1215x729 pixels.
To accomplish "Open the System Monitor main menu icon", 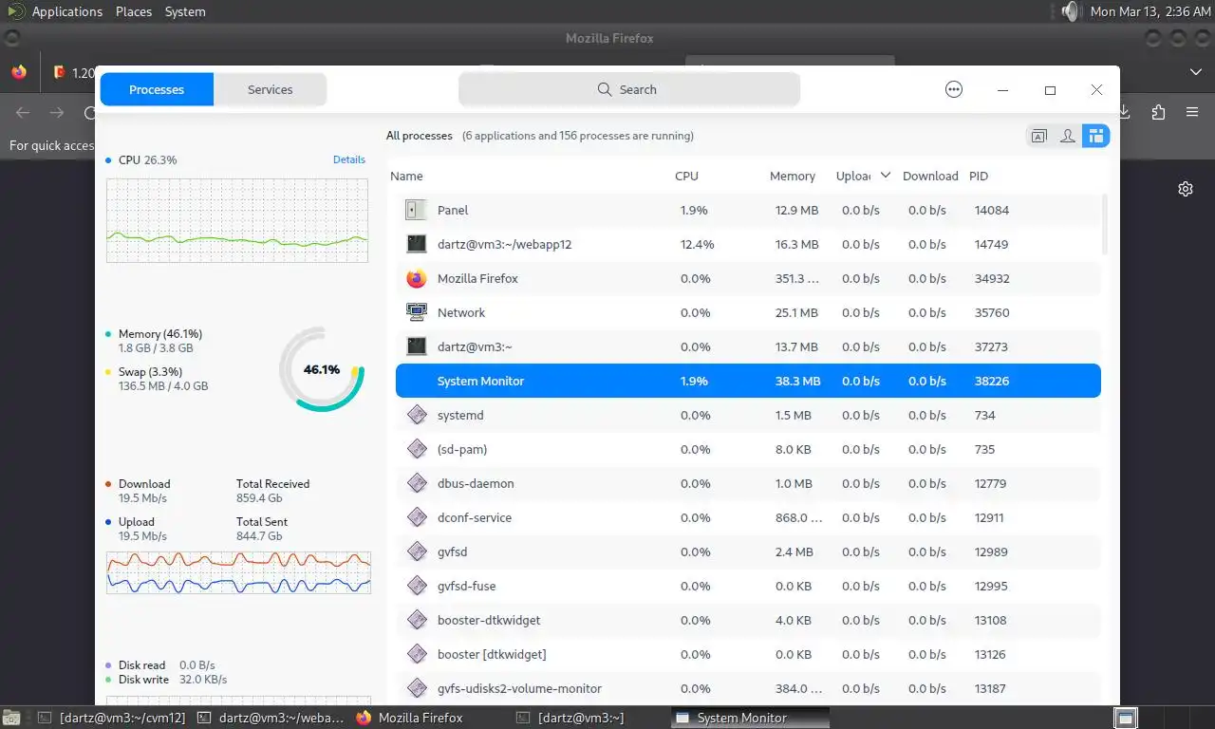I will (x=954, y=89).
